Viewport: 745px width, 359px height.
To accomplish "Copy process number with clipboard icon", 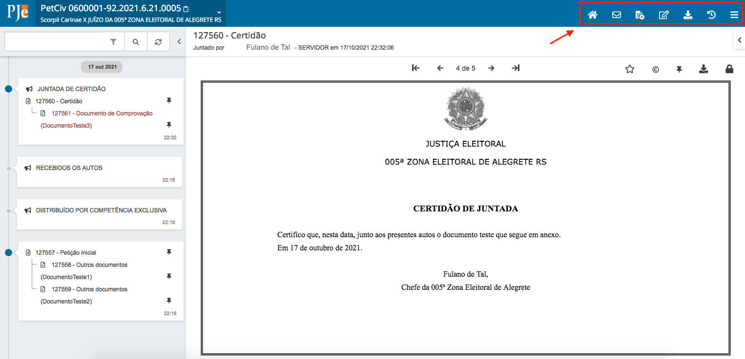I will 186,9.
